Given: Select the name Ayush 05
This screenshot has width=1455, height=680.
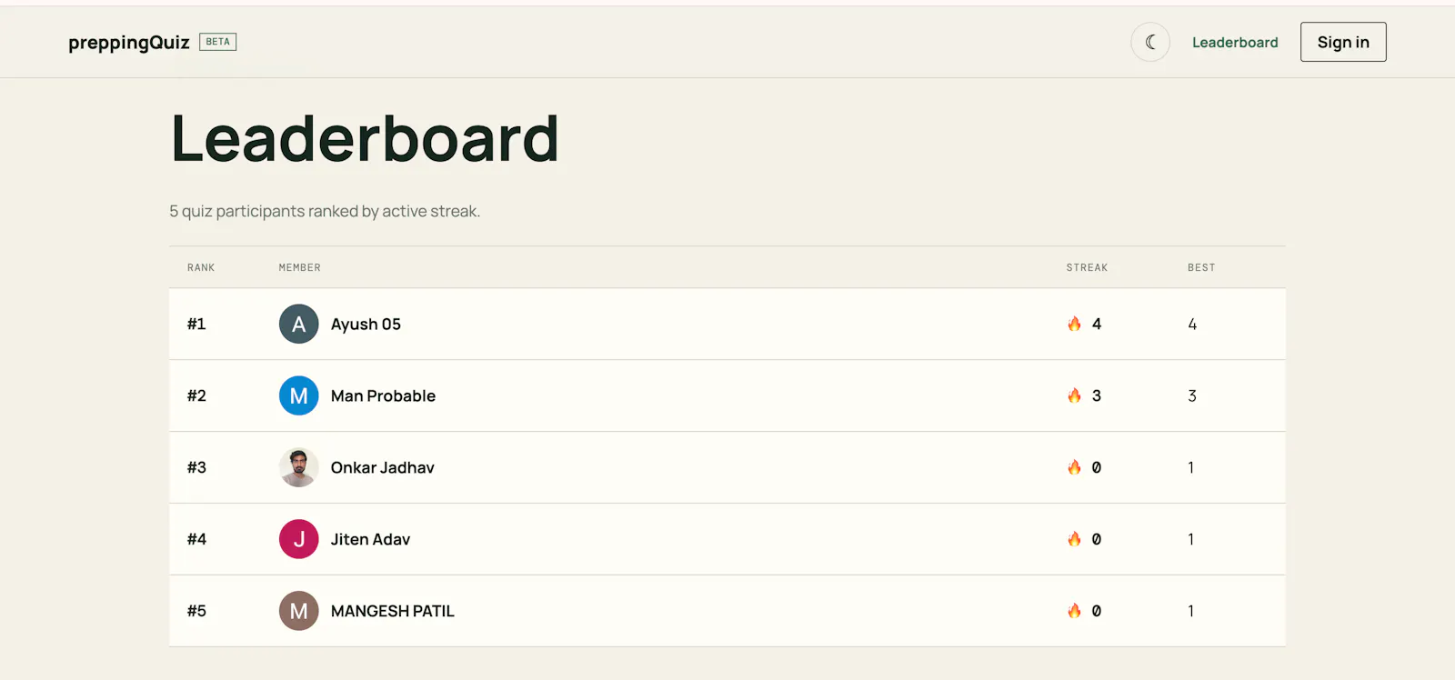Looking at the screenshot, I should [366, 325].
